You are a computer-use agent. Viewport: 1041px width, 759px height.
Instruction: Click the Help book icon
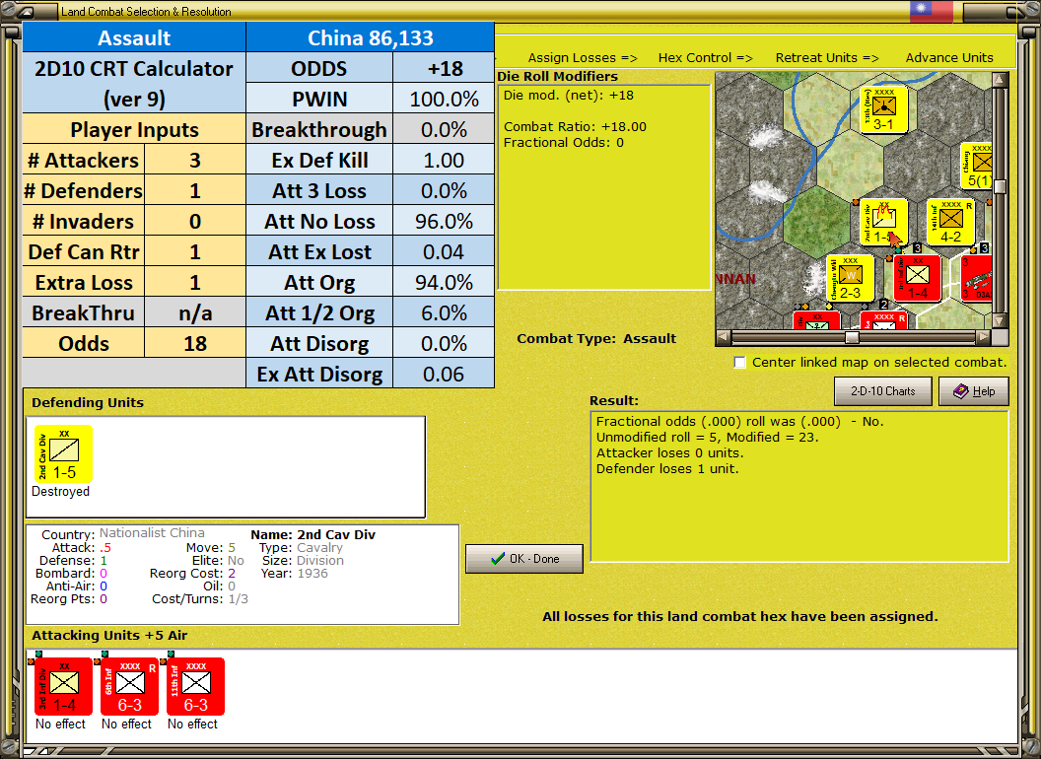(x=961, y=391)
